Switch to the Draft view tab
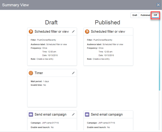 pos(135,15)
